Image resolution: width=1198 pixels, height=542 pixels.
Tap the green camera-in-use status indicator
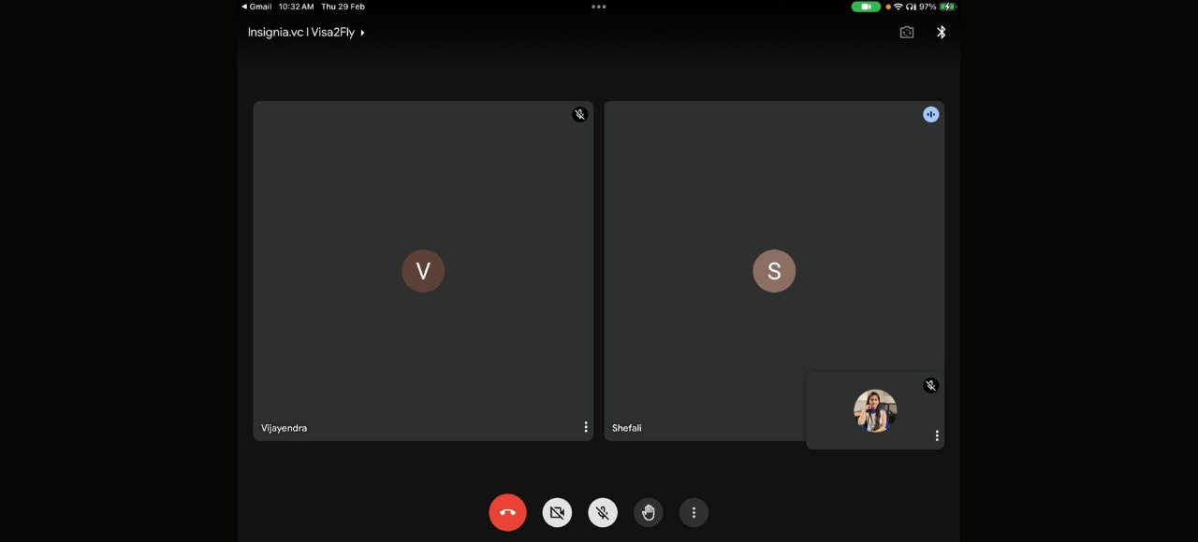click(x=866, y=7)
